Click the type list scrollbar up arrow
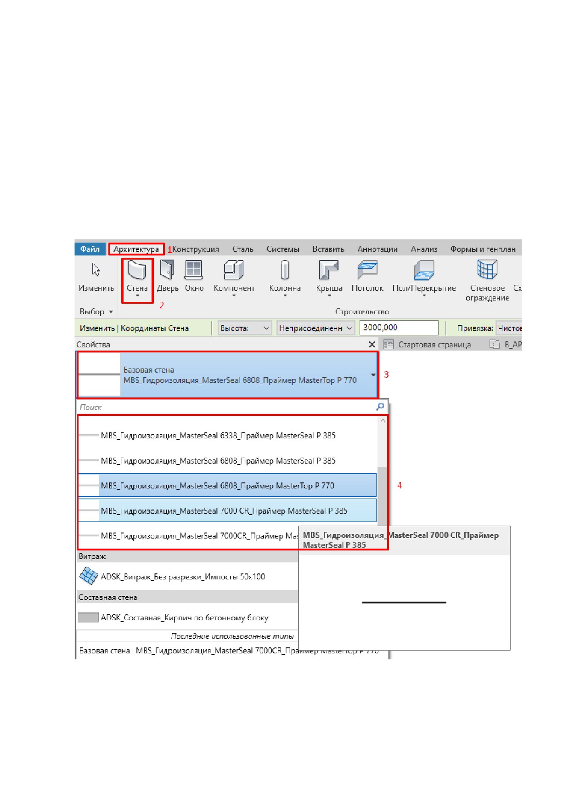The image size is (569, 805). click(383, 420)
